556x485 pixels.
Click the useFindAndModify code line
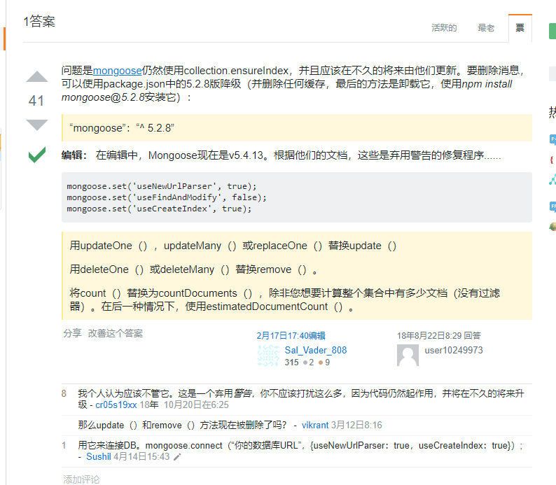pyautogui.click(x=167, y=197)
